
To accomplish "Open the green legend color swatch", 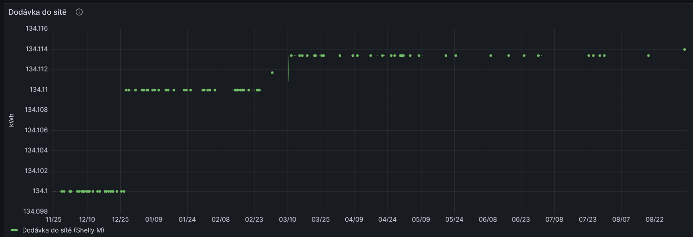I will click(14, 230).
